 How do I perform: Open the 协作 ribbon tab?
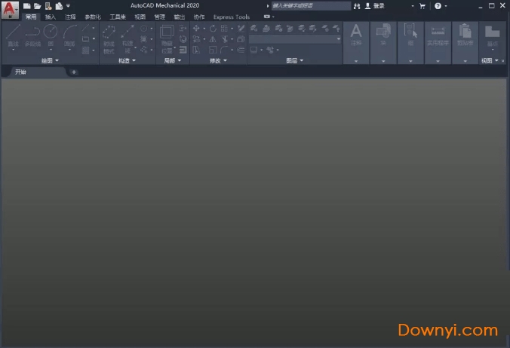point(199,17)
